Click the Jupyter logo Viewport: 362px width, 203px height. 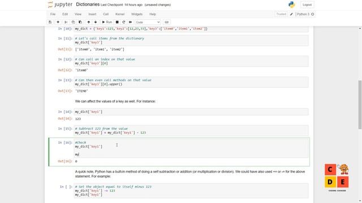click(60, 5)
